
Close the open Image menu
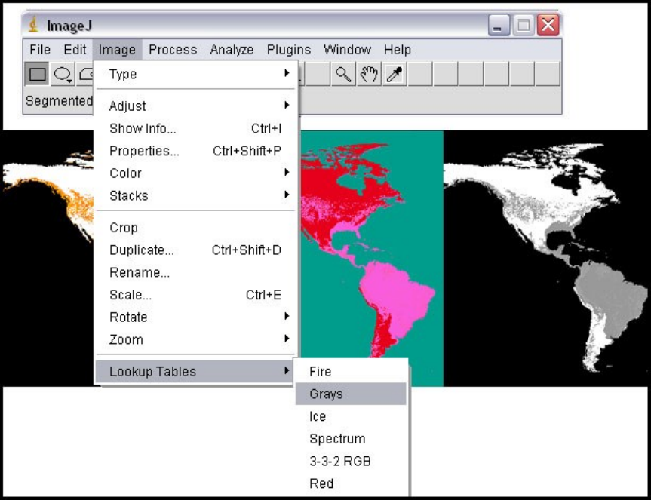[117, 50]
